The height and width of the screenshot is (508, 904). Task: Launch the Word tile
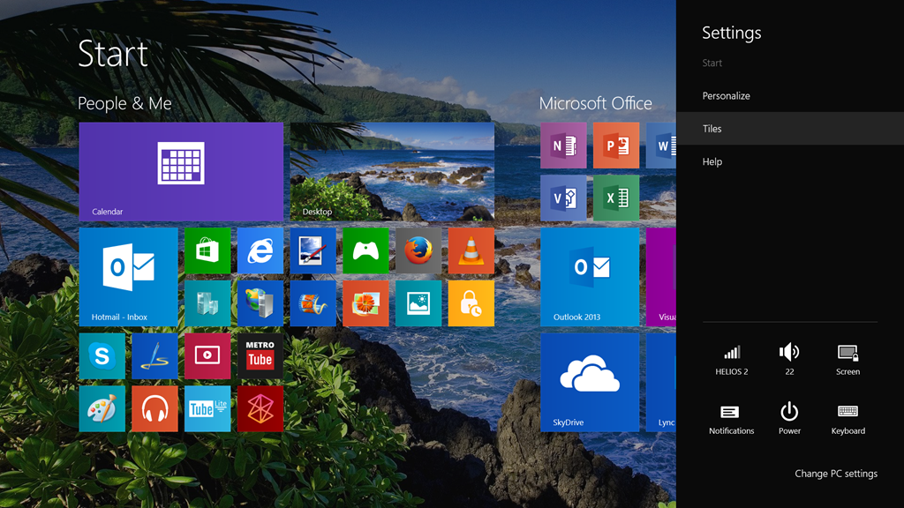click(x=661, y=146)
